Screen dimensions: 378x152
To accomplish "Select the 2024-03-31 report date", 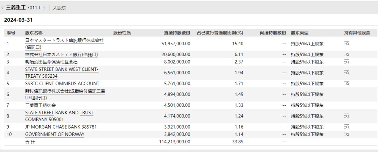I will coord(18,20).
